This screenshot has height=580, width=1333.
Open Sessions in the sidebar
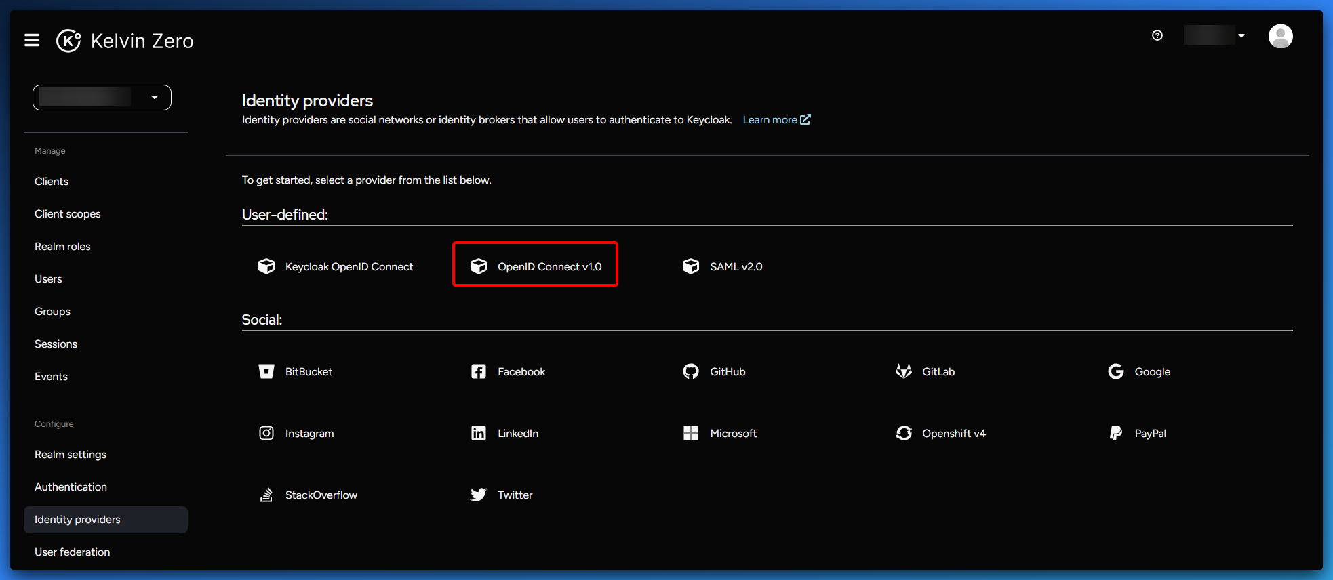coord(56,344)
